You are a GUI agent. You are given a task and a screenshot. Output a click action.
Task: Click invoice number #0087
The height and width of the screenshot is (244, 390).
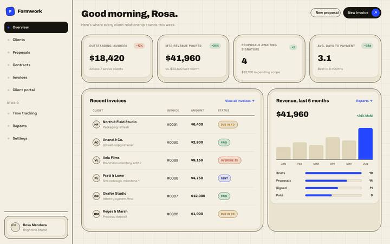tap(172, 196)
